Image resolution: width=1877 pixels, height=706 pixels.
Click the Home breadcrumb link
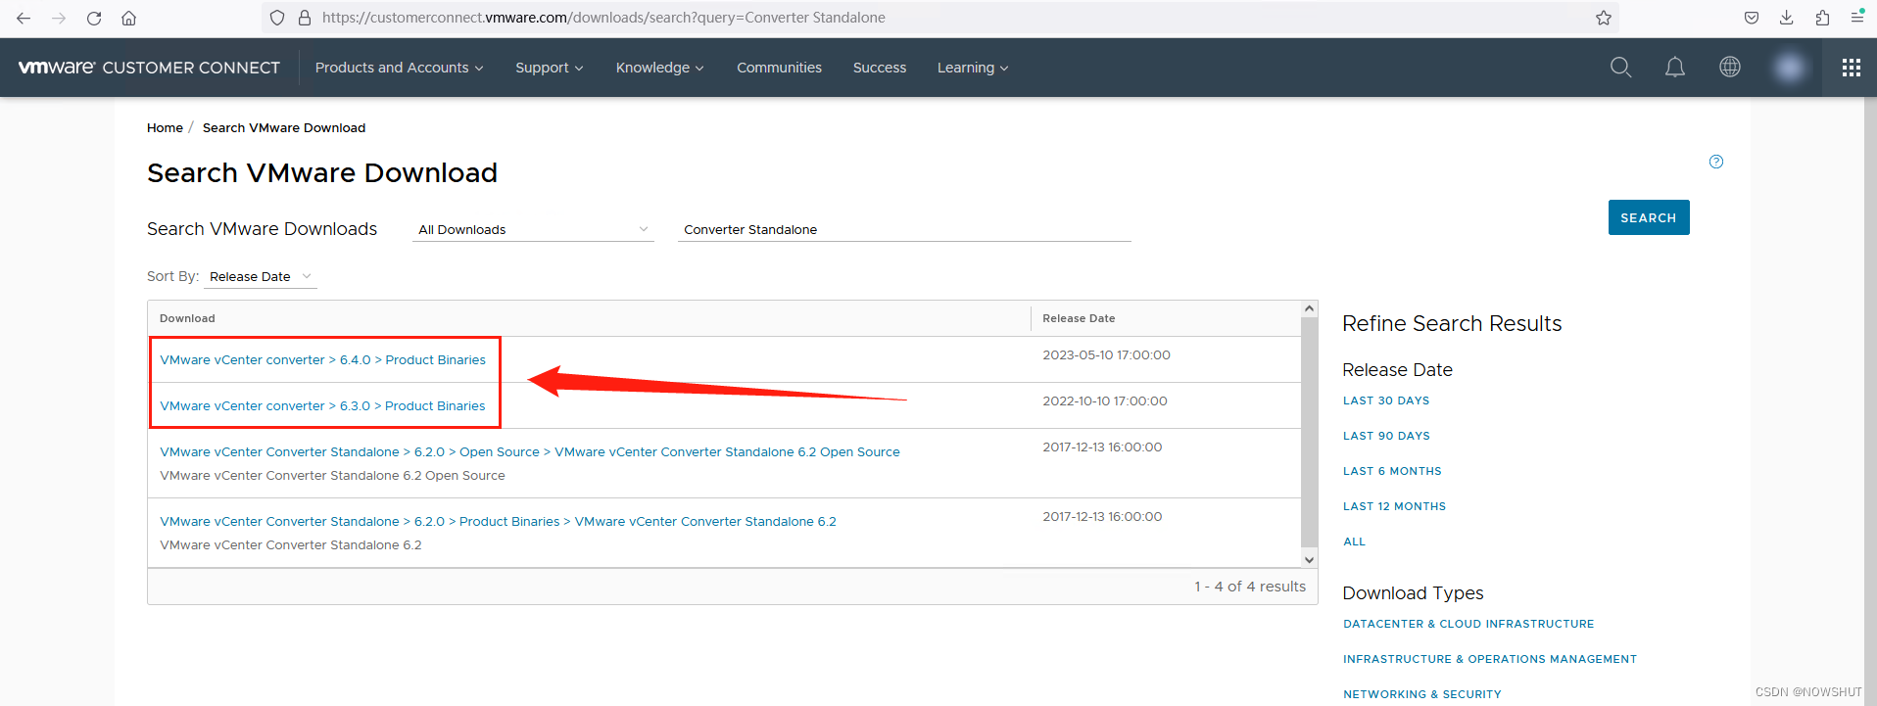tap(165, 128)
